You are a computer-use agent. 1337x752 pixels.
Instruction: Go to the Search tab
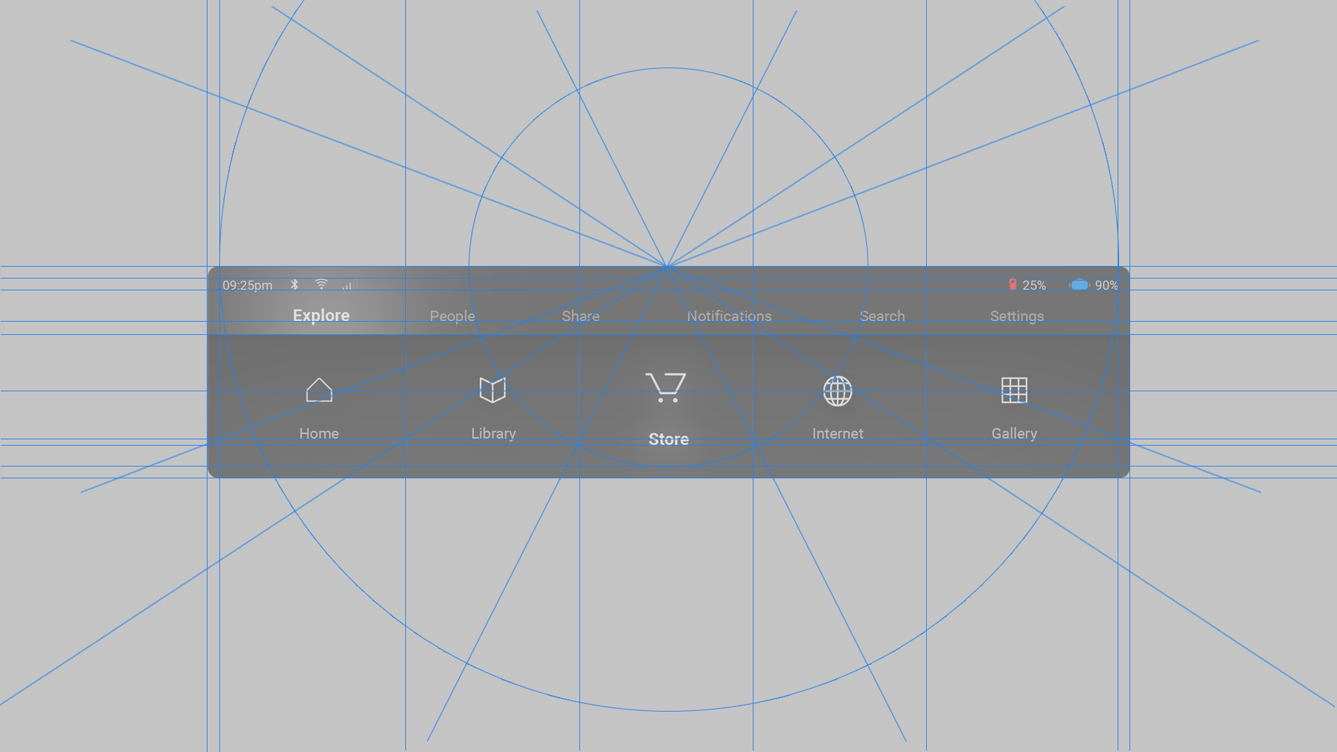[x=882, y=316]
